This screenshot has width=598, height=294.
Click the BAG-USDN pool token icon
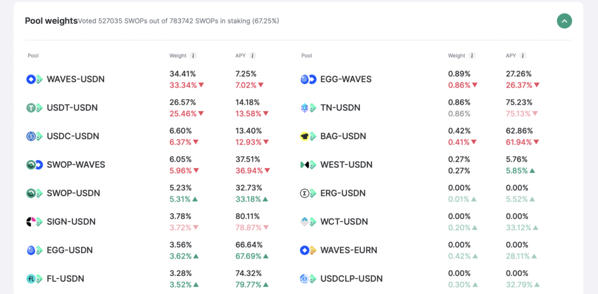pyautogui.click(x=308, y=136)
